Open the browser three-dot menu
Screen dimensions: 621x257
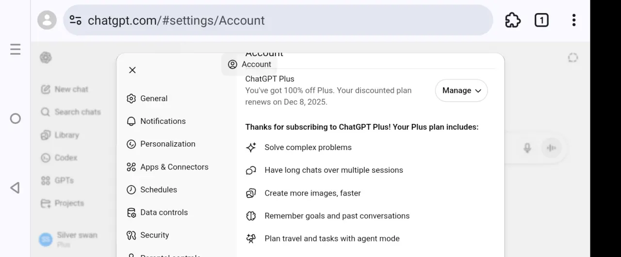574,20
